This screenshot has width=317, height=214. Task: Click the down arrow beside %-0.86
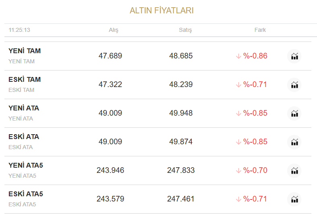(x=238, y=56)
